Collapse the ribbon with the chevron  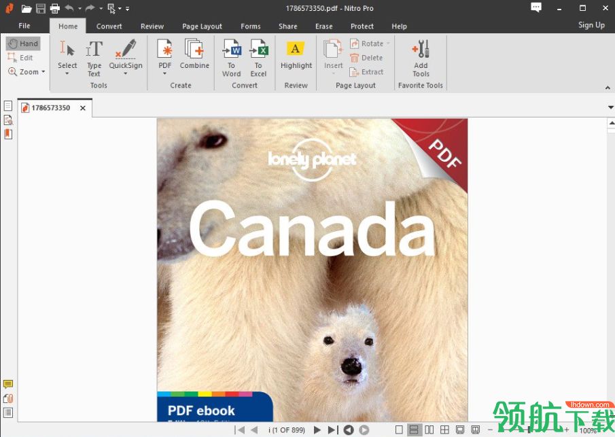click(x=608, y=88)
